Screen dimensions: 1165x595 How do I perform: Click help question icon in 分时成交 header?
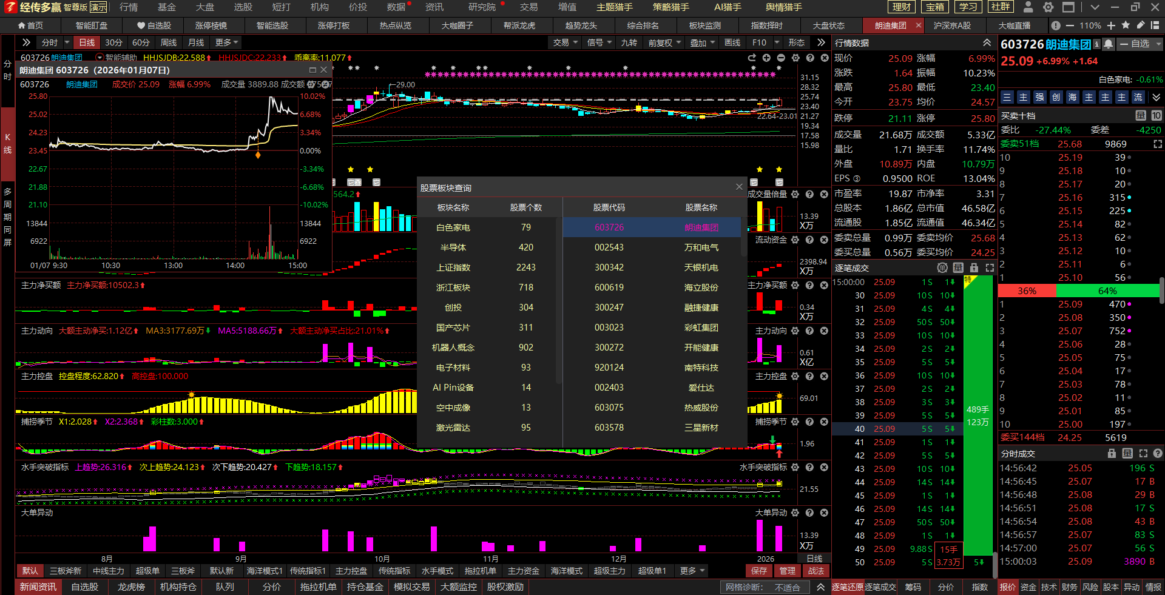coord(1157,454)
